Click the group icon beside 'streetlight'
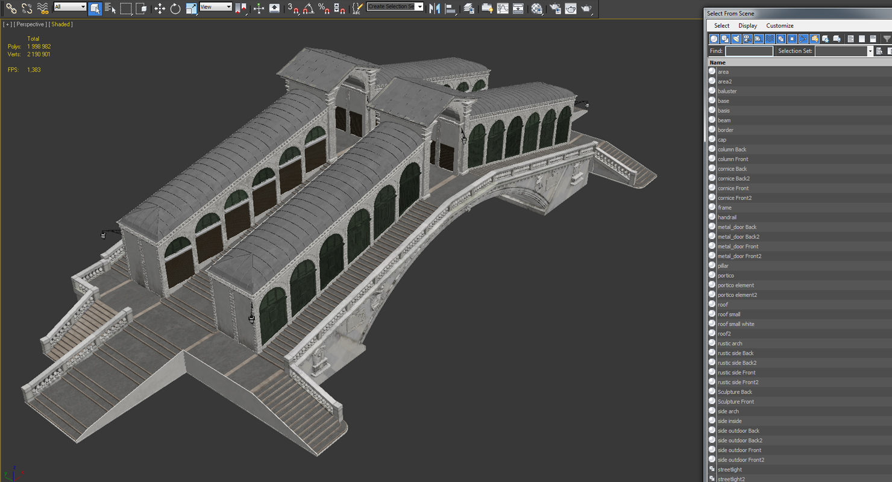The height and width of the screenshot is (482, 892). click(x=712, y=469)
